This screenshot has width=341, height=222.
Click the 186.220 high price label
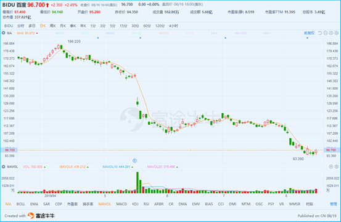tap(74, 41)
